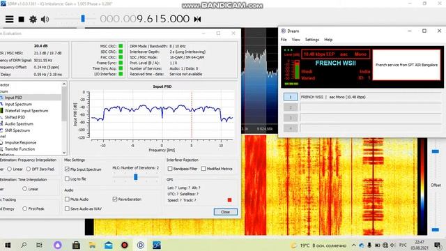This screenshot has width=446, height=251.
Task: Click the French service text message box
Action: pos(406,65)
